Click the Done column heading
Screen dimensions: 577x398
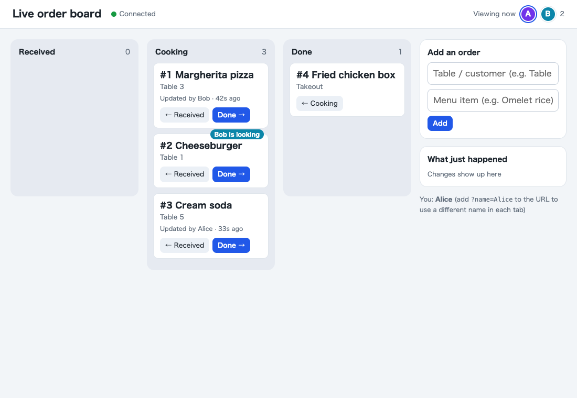coord(302,52)
